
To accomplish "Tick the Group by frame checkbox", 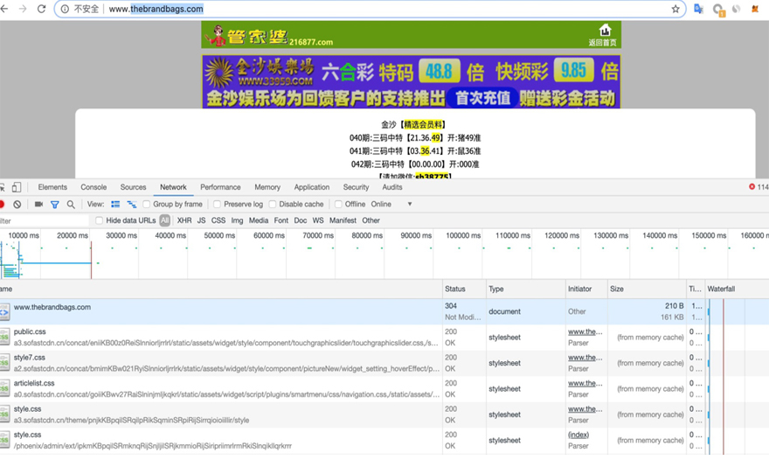I will (147, 204).
